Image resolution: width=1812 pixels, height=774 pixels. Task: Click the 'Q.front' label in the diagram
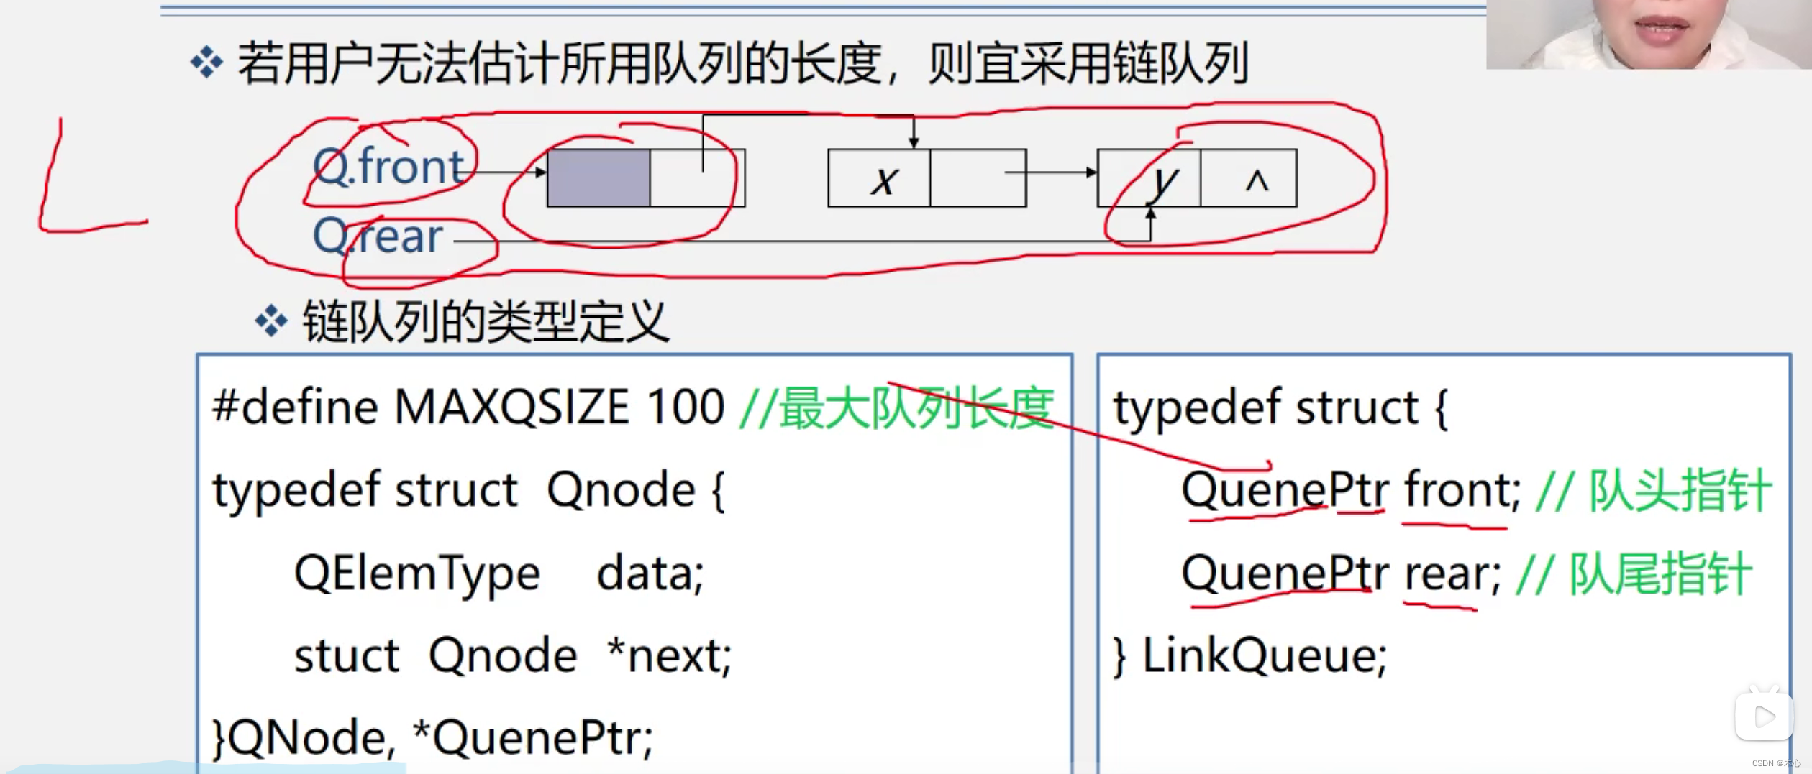click(389, 166)
